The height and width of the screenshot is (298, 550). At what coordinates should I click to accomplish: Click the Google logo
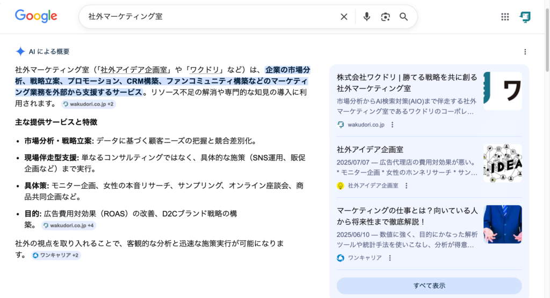(x=36, y=16)
